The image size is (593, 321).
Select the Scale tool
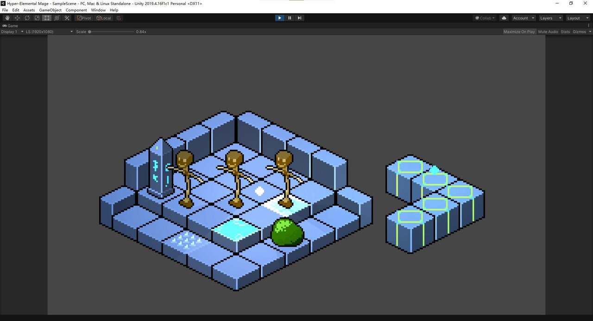tap(37, 18)
